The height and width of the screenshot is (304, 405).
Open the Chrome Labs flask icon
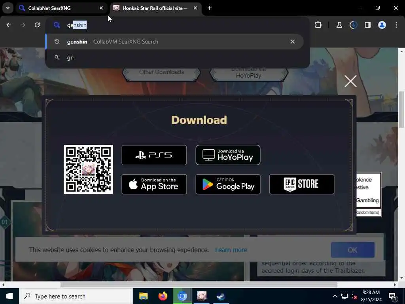click(339, 25)
